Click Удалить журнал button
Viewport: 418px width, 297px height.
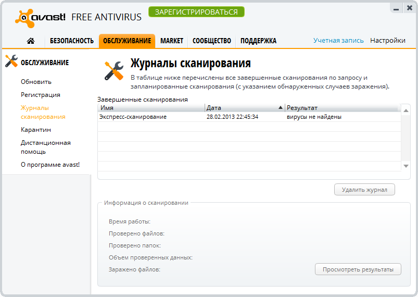point(364,190)
